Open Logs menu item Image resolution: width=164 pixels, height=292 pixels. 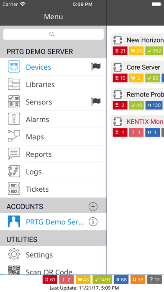pyautogui.click(x=54, y=172)
